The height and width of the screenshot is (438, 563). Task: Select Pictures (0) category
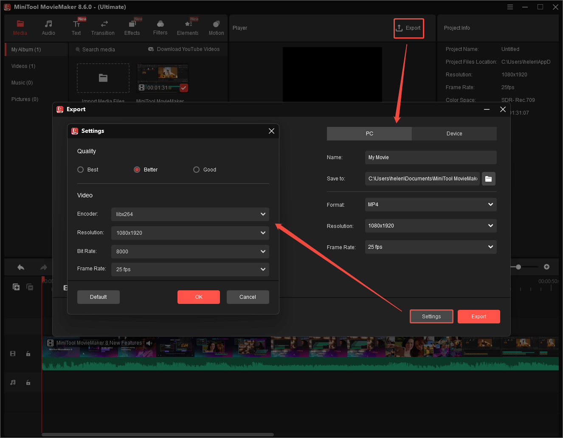click(25, 99)
